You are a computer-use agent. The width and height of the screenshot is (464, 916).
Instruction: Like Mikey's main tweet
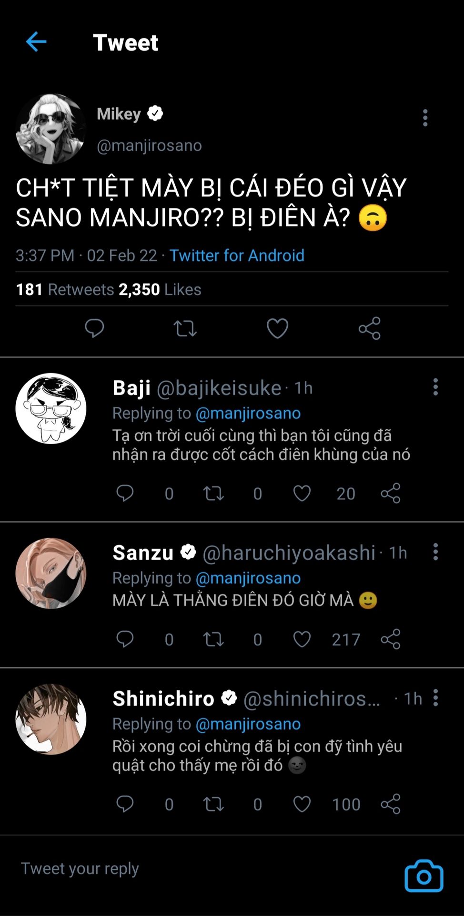pos(277,328)
